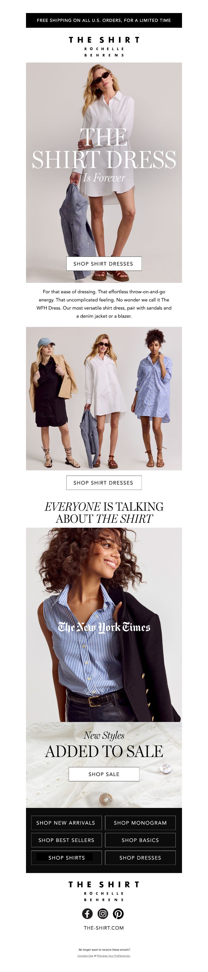Click Shop Shirt Dresses button on hero image
This screenshot has width=208, height=972.
[x=104, y=264]
